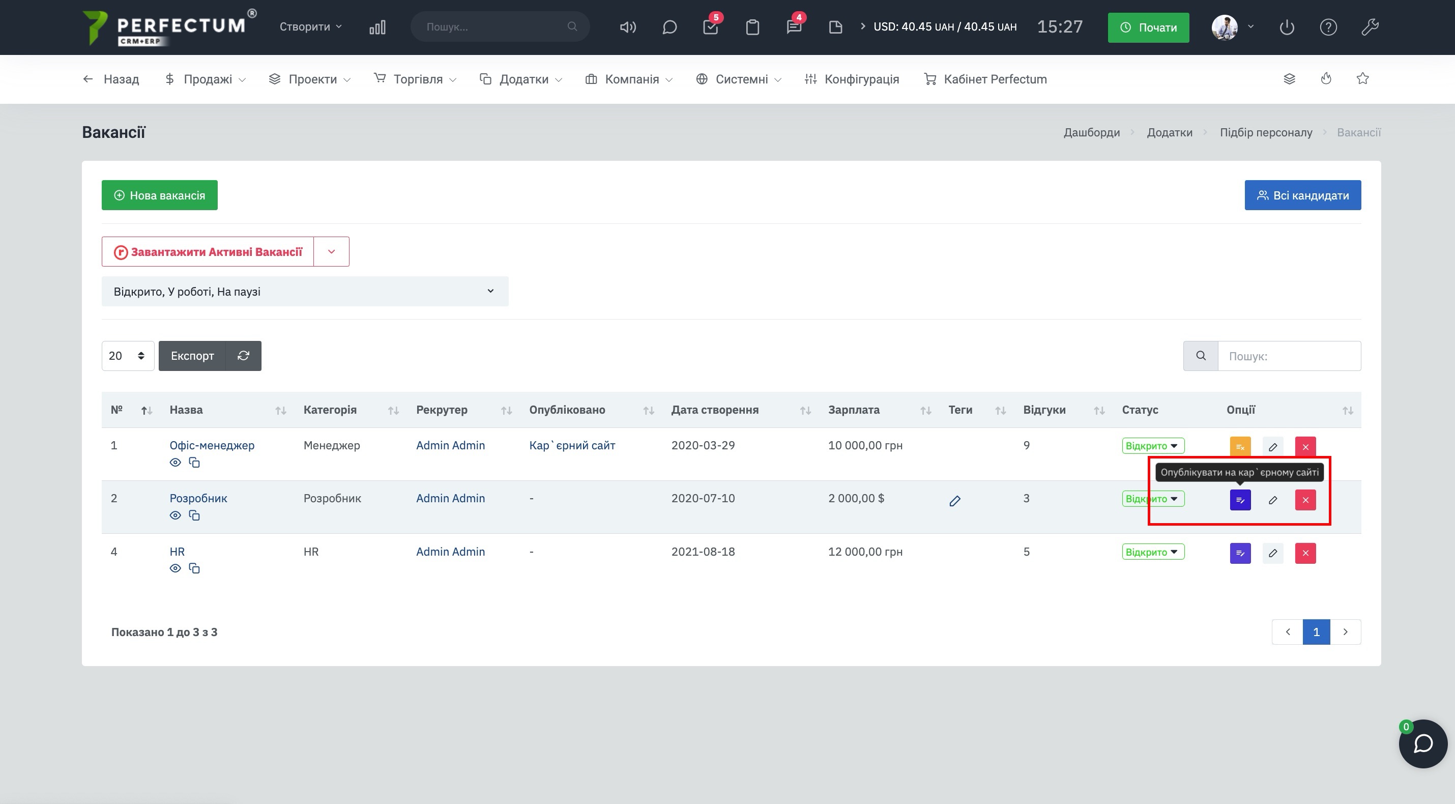View Розробник vacancy via eye icon

[175, 515]
